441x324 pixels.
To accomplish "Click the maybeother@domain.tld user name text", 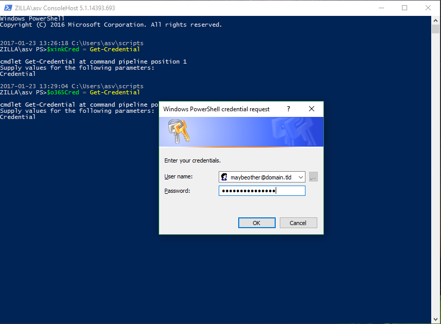I will (261, 177).
